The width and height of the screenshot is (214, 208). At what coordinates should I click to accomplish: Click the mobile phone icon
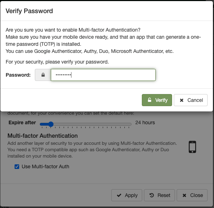[192, 147]
